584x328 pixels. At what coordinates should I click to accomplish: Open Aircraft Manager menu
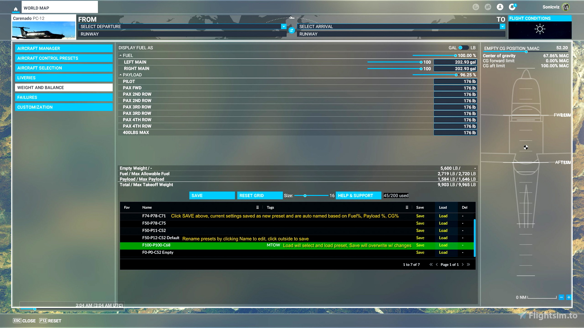coord(64,48)
